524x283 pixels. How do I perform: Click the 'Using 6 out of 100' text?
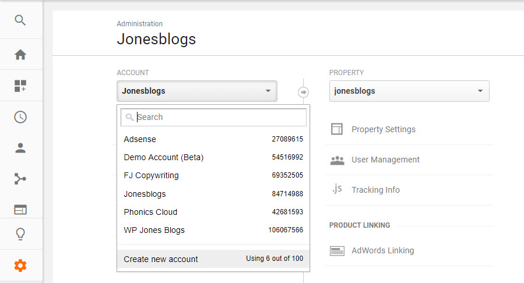pyautogui.click(x=275, y=259)
